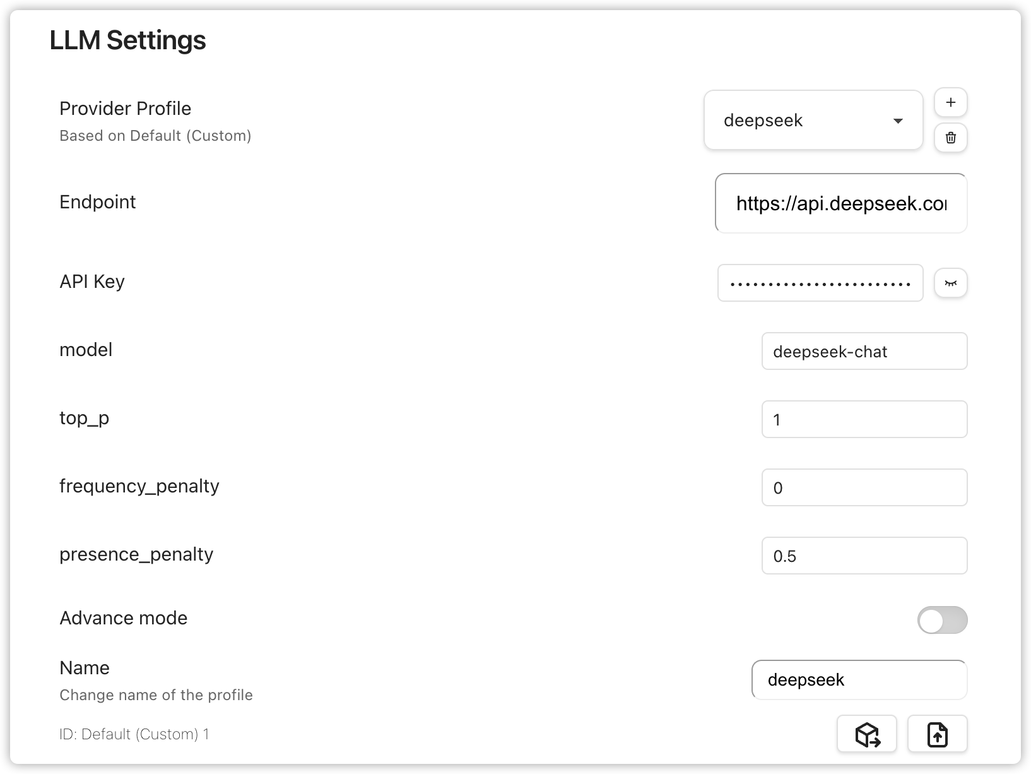
Task: Click the LLM Settings heading
Action: tap(127, 40)
